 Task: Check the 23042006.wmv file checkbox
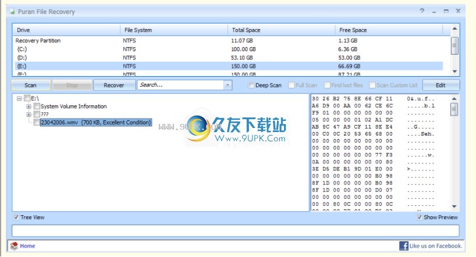(37, 122)
